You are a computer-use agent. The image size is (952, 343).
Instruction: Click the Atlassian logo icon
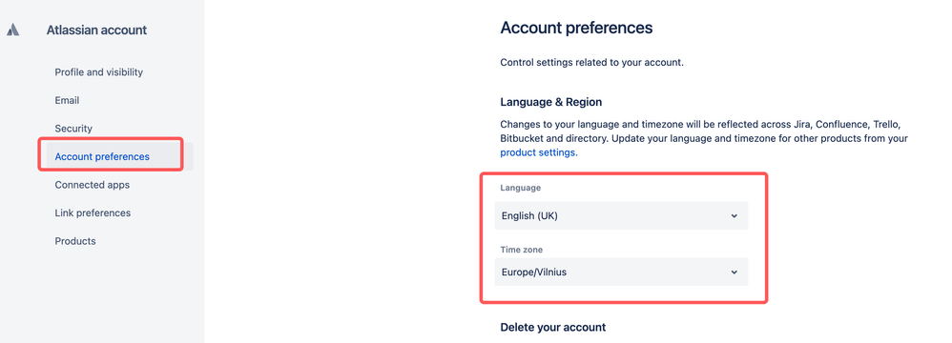(x=12, y=30)
